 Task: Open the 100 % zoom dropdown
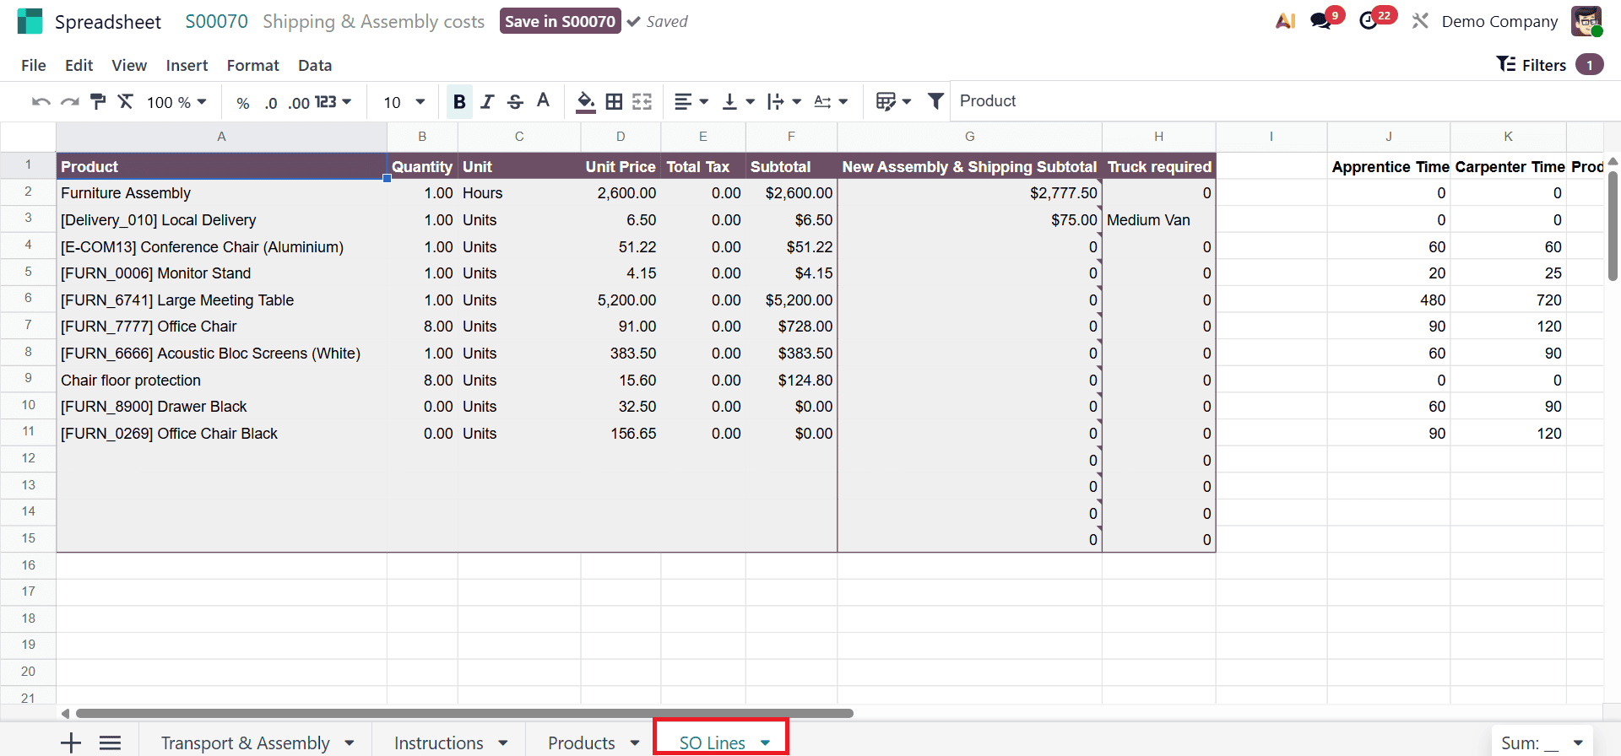coord(176,102)
